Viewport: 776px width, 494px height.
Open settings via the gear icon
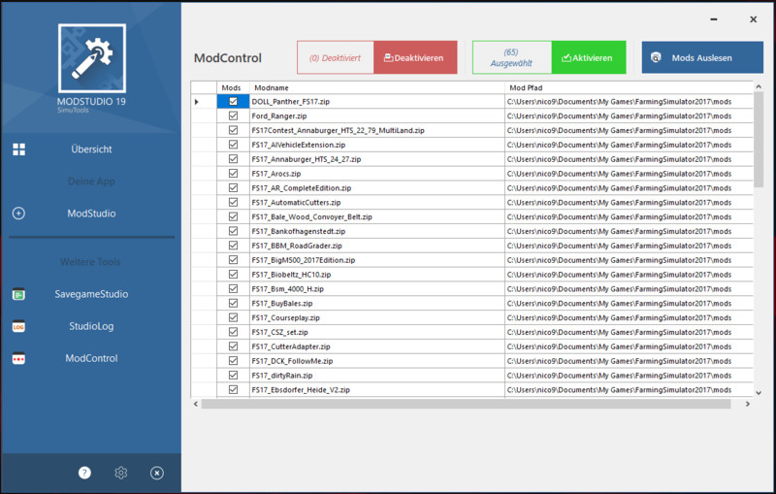point(121,473)
